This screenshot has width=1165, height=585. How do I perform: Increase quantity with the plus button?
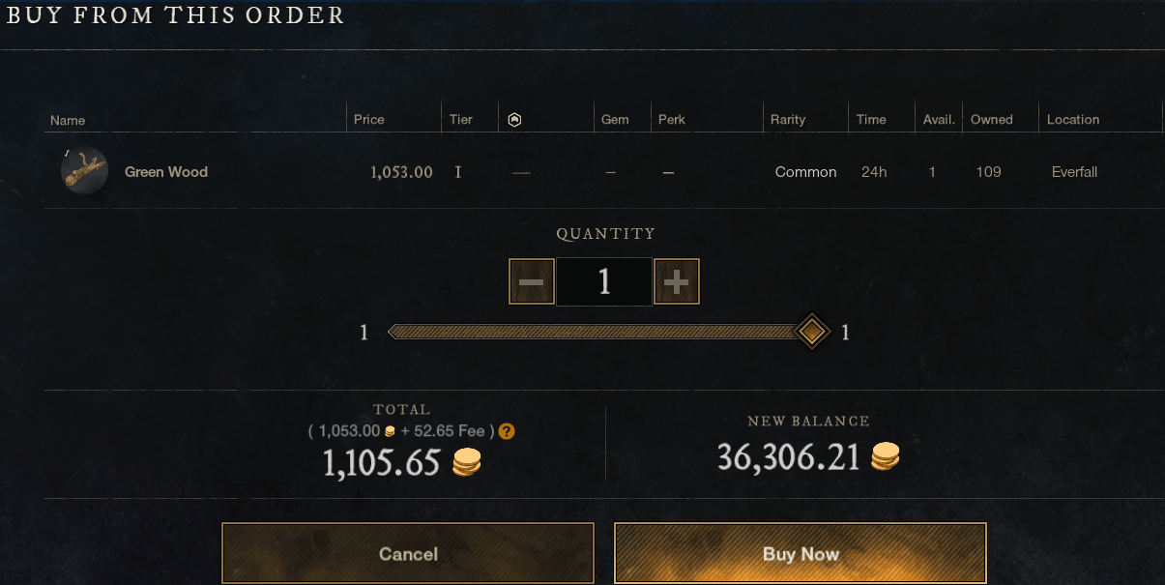(x=677, y=281)
